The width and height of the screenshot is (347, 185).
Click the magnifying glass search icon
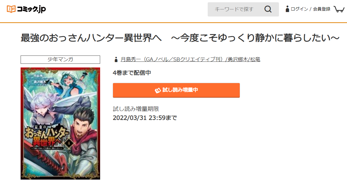coord(268,9)
